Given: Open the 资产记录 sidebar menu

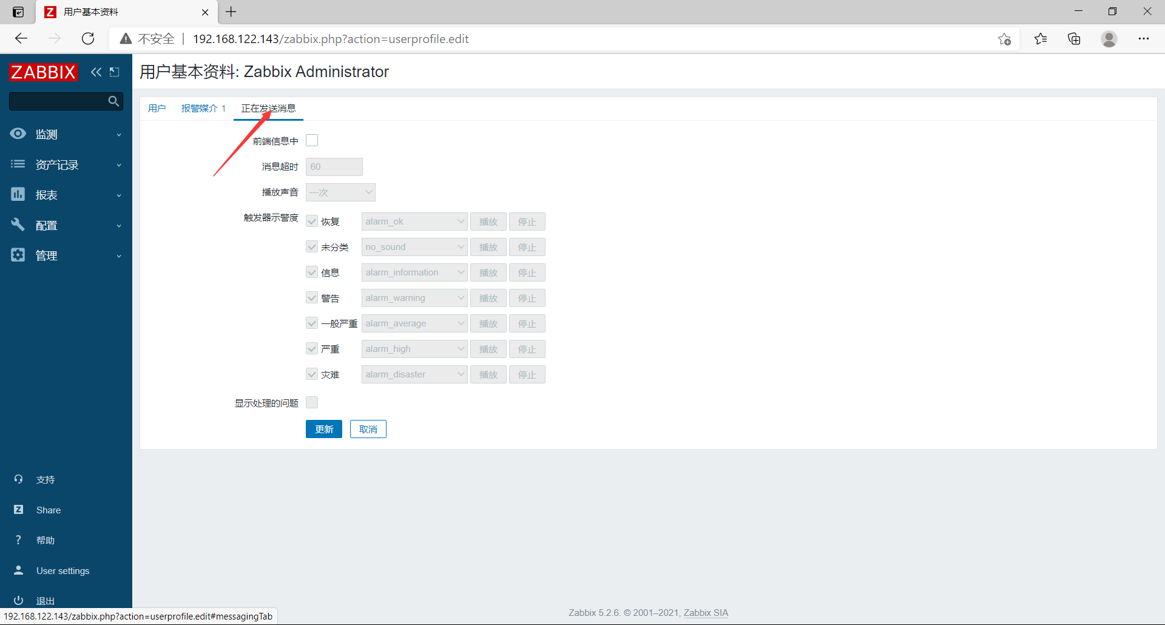Looking at the screenshot, I should coord(66,164).
